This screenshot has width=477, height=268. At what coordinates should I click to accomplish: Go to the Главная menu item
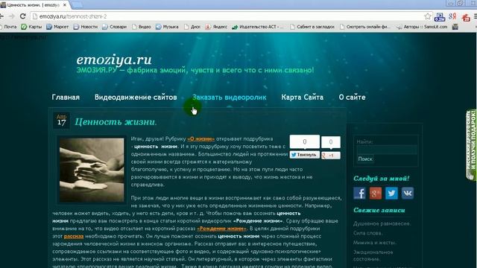point(66,98)
